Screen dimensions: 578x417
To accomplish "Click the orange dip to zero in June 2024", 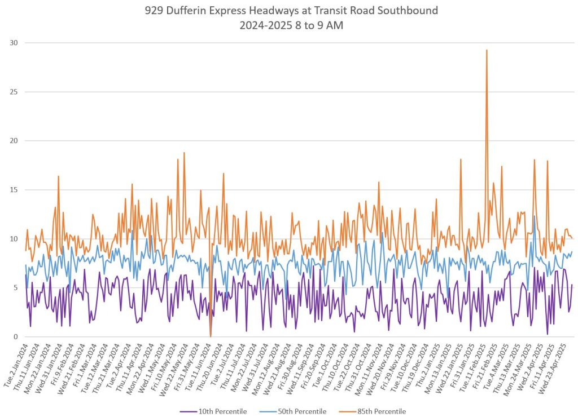I will pos(211,336).
